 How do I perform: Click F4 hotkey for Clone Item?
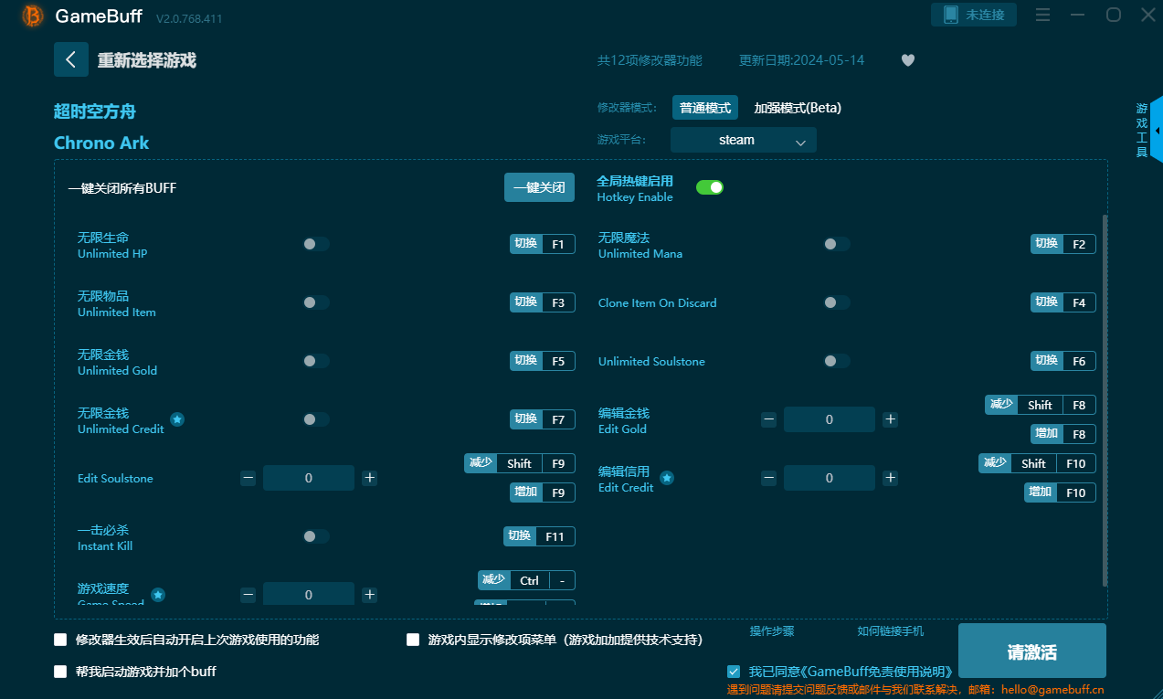pos(1079,302)
